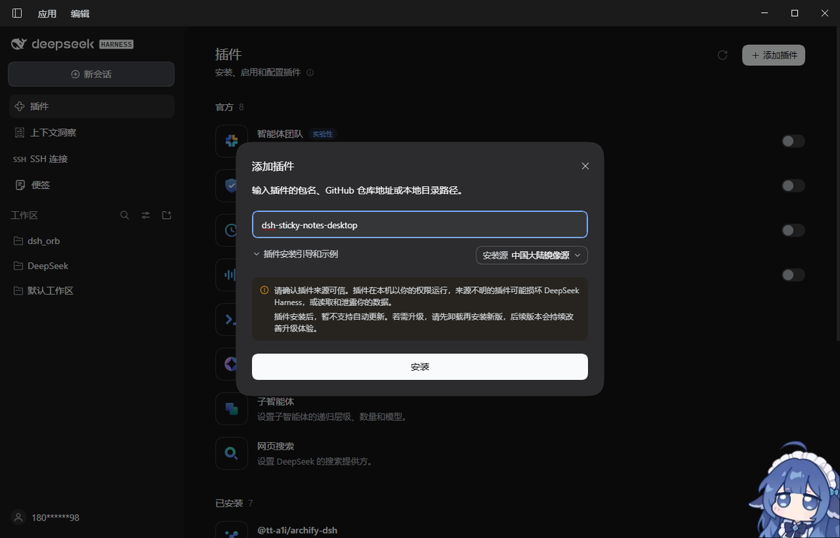
Task: Open the 编辑 menu
Action: pyautogui.click(x=80, y=13)
